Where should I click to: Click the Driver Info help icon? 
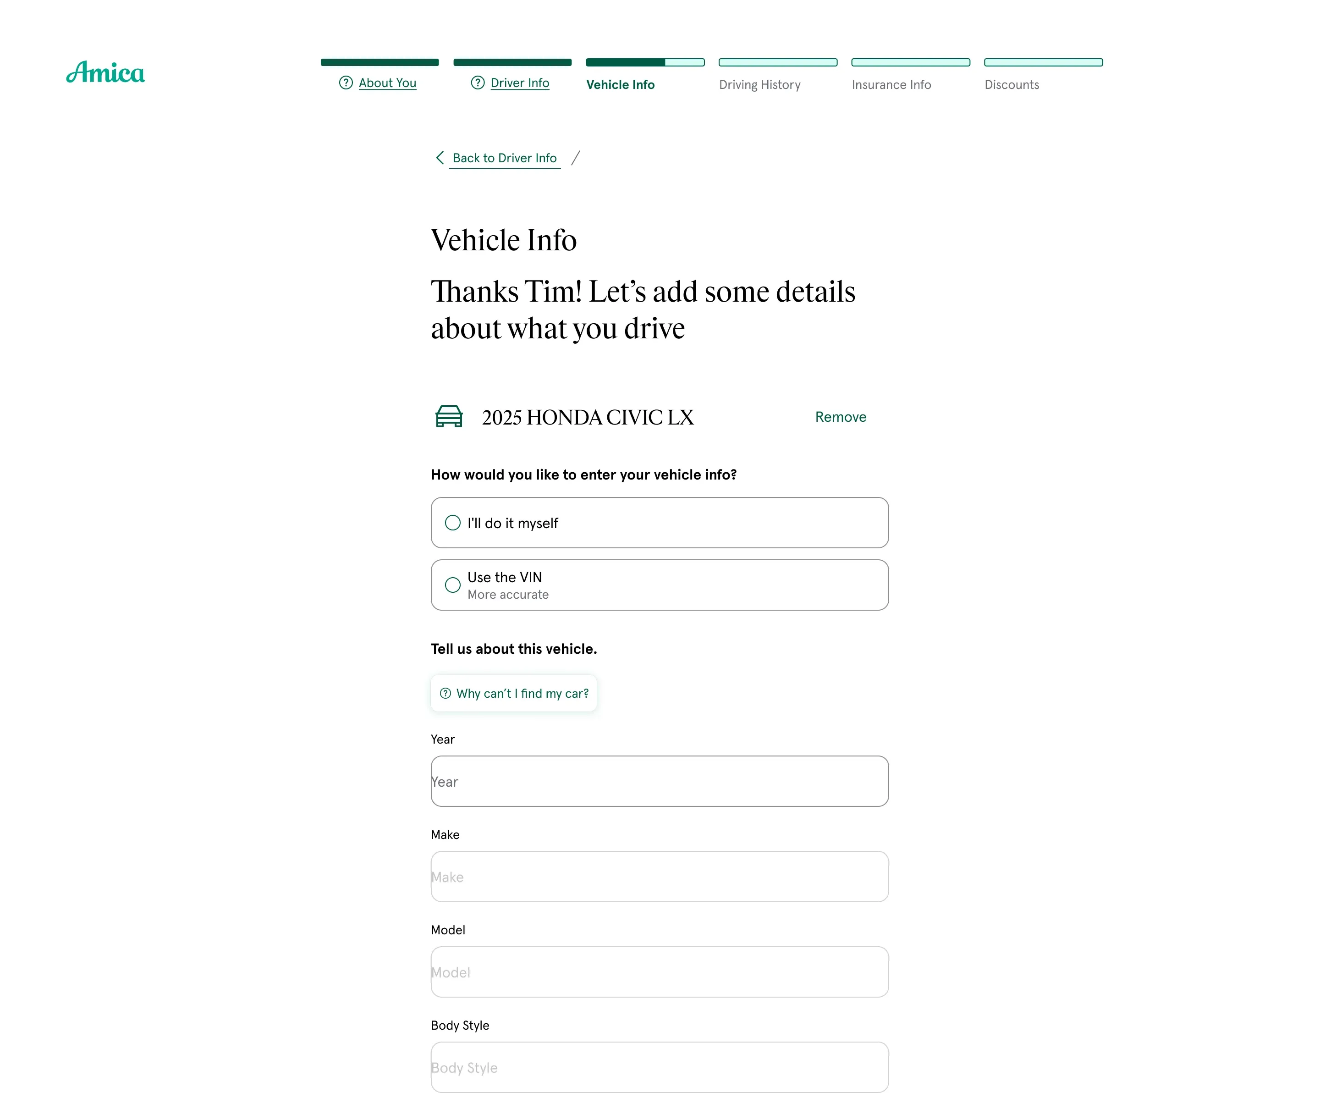(478, 83)
